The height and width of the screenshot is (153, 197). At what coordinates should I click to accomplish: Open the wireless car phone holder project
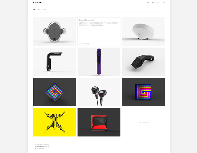[55, 32]
